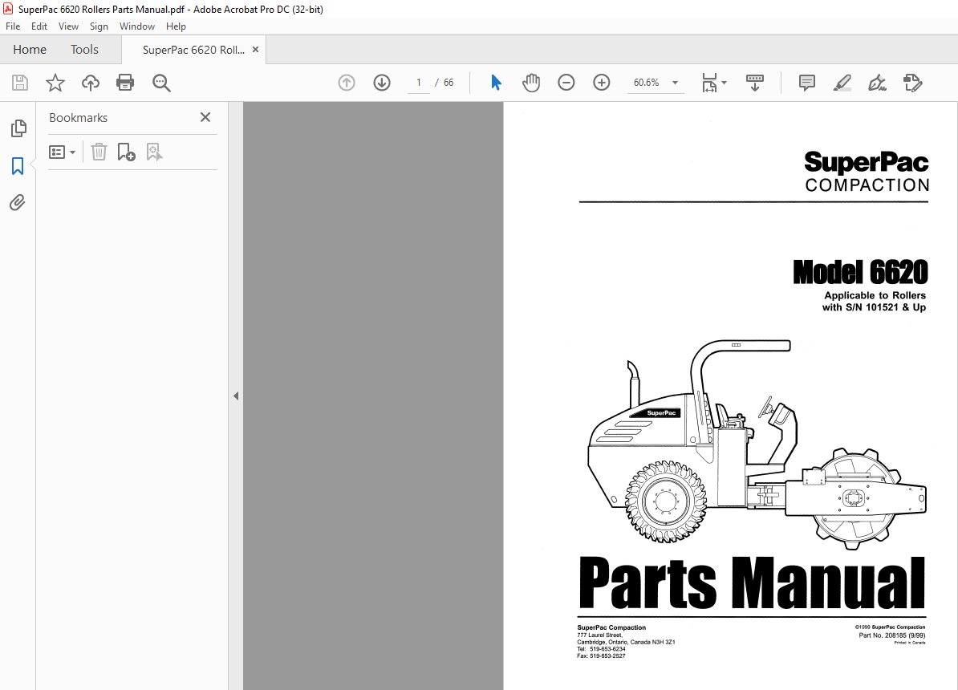Viewport: 958px width, 690px height.
Task: Zoom out with minus icon
Action: [566, 83]
